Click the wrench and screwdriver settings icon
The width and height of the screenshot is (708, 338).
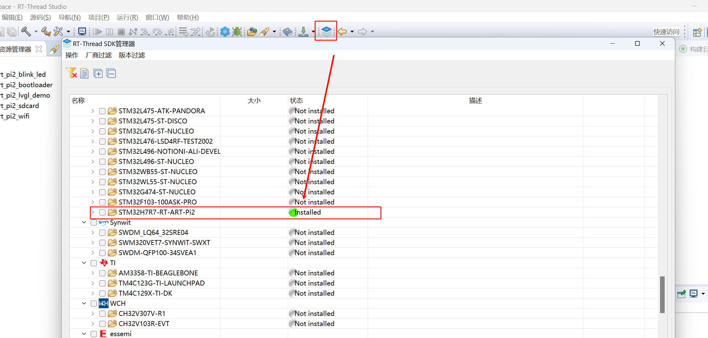click(58, 31)
